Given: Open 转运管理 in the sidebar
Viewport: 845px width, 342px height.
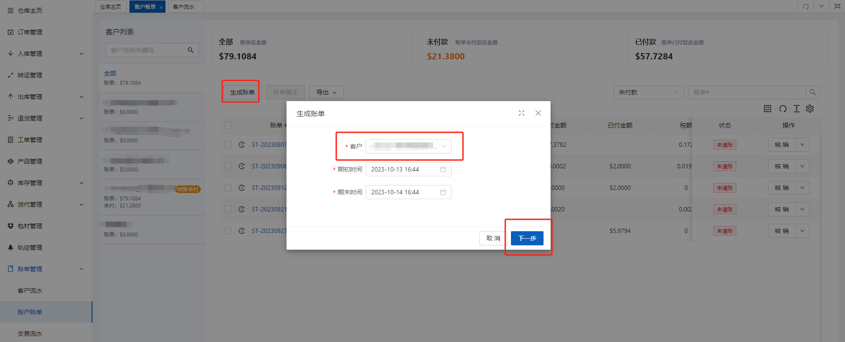Looking at the screenshot, I should click(x=30, y=75).
